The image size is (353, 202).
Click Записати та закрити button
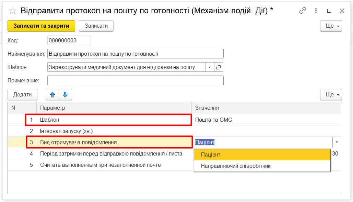(41, 26)
